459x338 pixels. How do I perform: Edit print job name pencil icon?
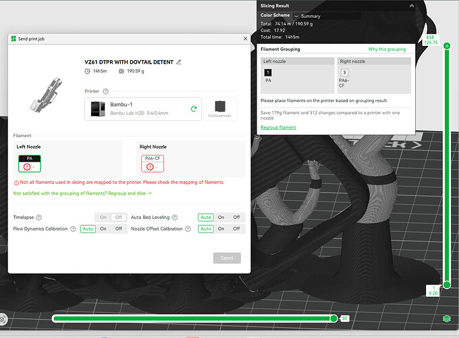[179, 62]
